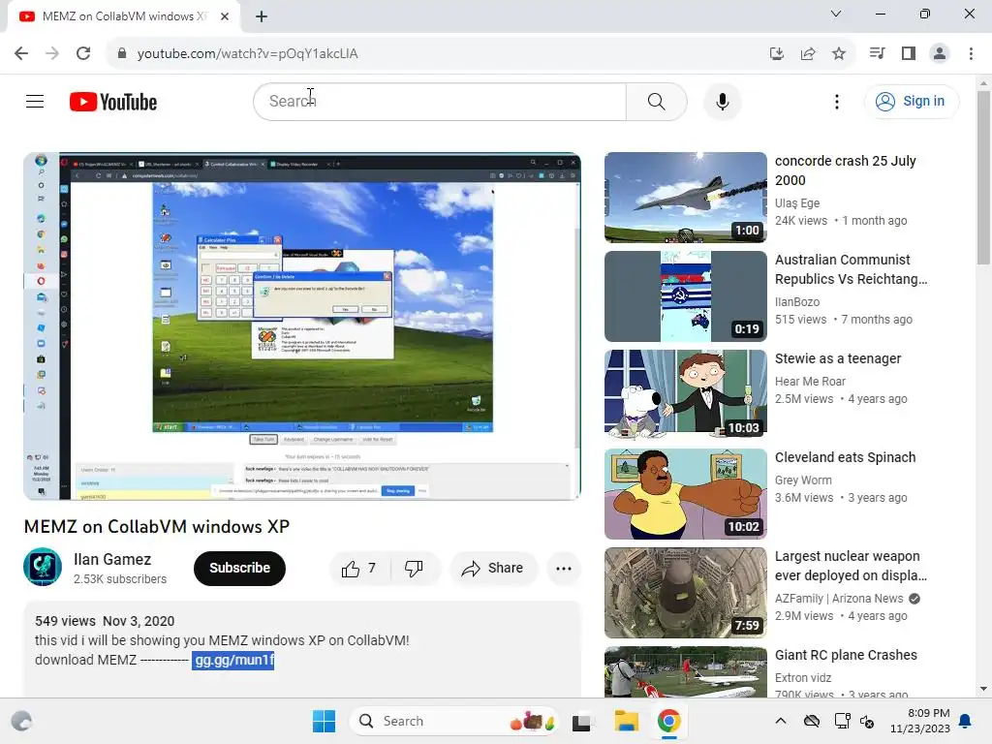The height and width of the screenshot is (744, 992).
Task: Open notification bell in system tray
Action: tap(966, 721)
